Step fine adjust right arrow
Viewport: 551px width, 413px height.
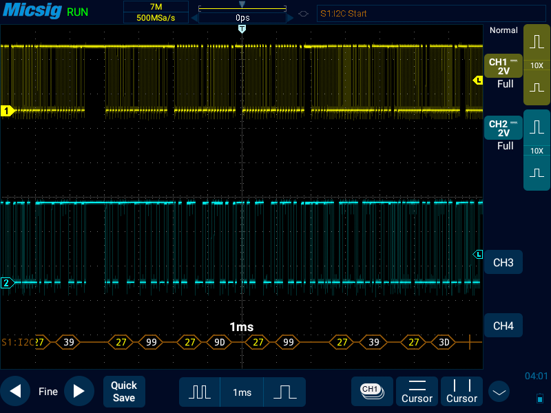tap(79, 391)
